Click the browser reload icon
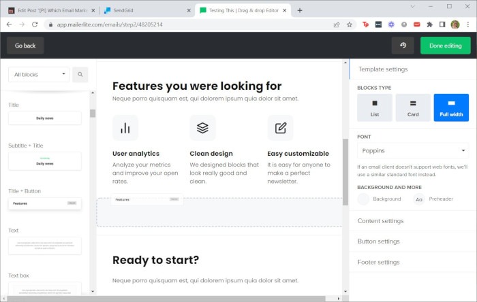Image resolution: width=477 pixels, height=302 pixels. pyautogui.click(x=37, y=24)
